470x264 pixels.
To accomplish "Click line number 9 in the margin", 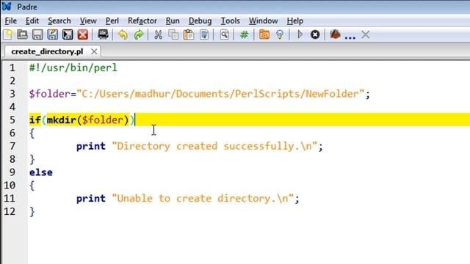I will point(12,172).
